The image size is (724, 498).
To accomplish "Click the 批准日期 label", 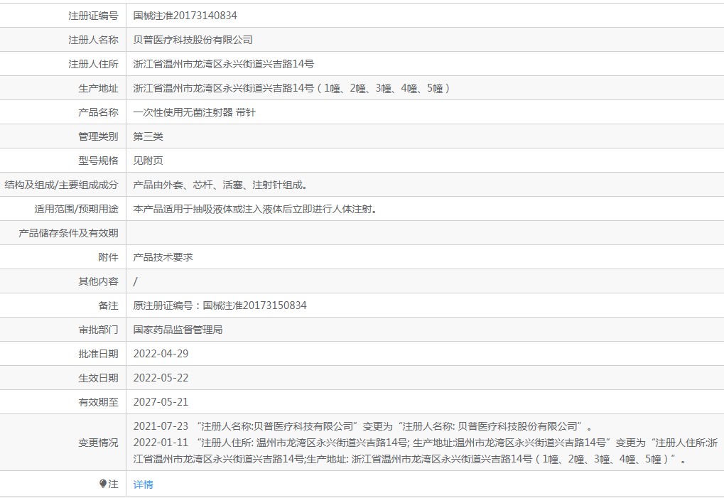I will tap(98, 354).
